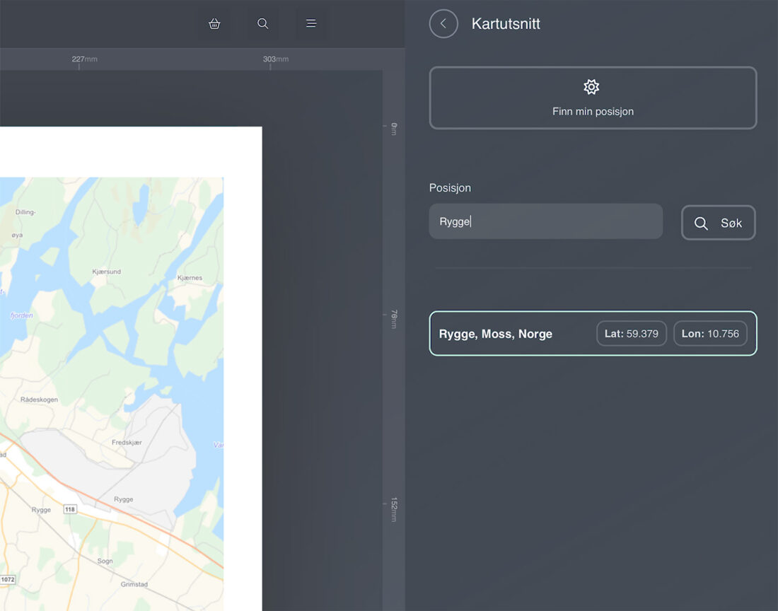Click the 303mm mark on horizontal ruler
778x611 pixels.
pyautogui.click(x=275, y=59)
